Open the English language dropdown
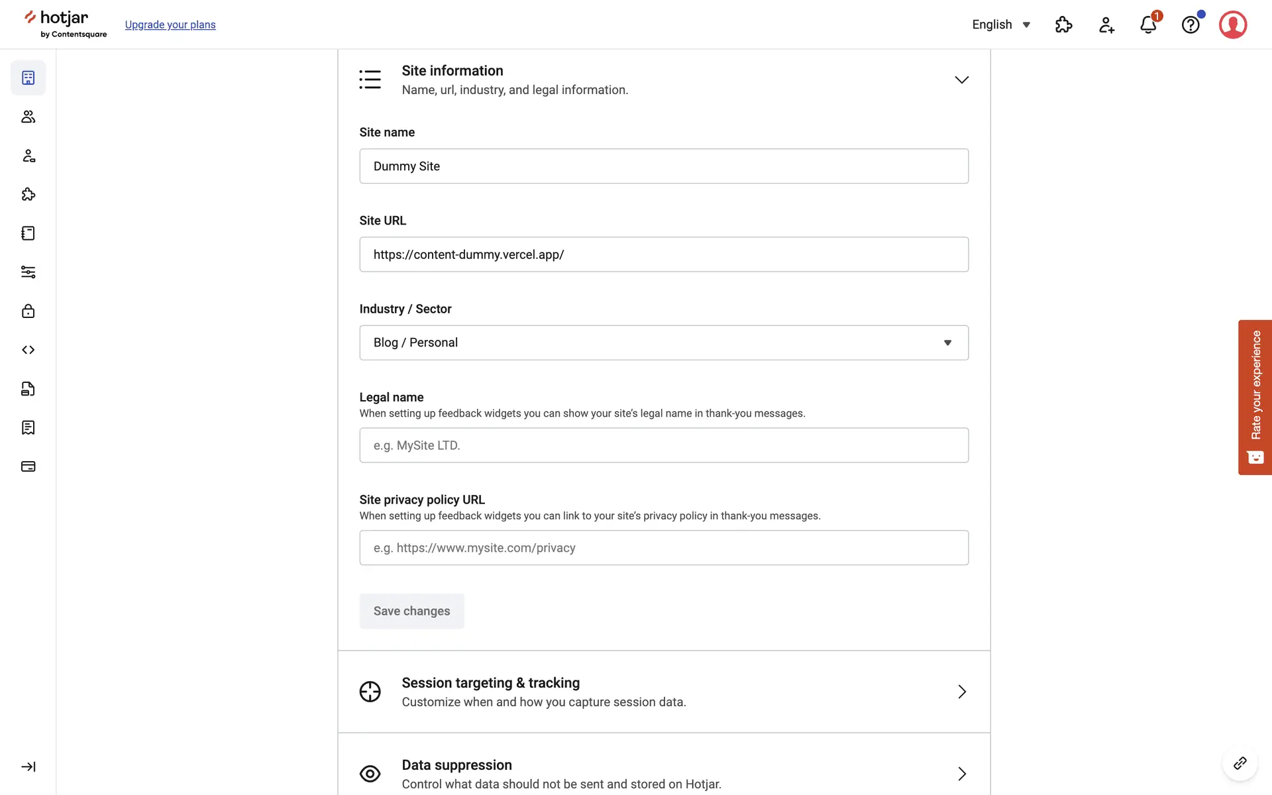Image resolution: width=1272 pixels, height=795 pixels. [1001, 25]
